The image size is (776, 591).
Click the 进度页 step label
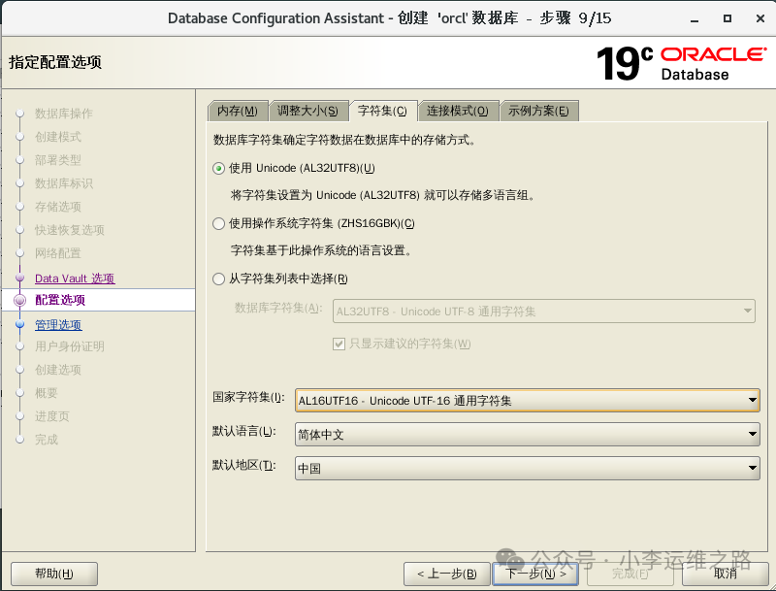point(52,416)
